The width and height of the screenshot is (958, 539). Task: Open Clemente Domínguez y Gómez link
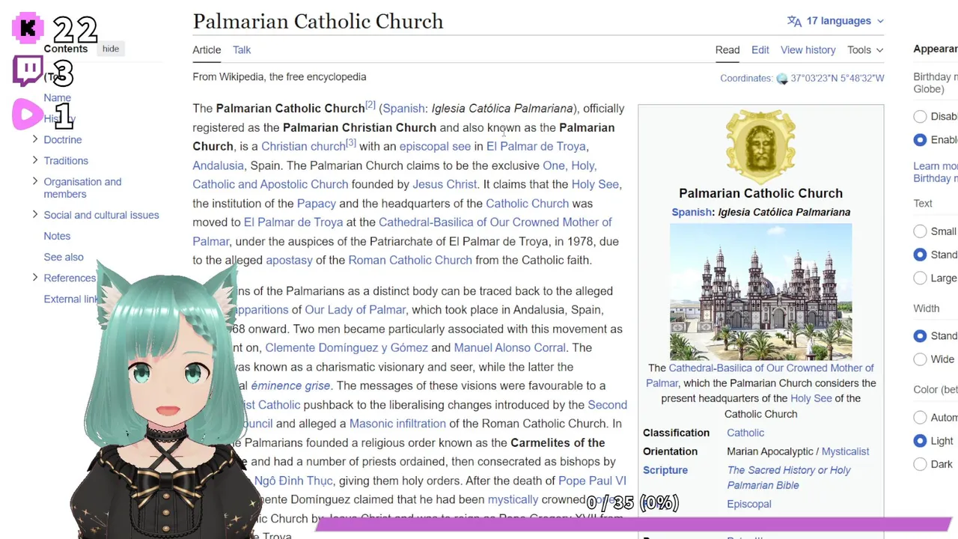[347, 348]
